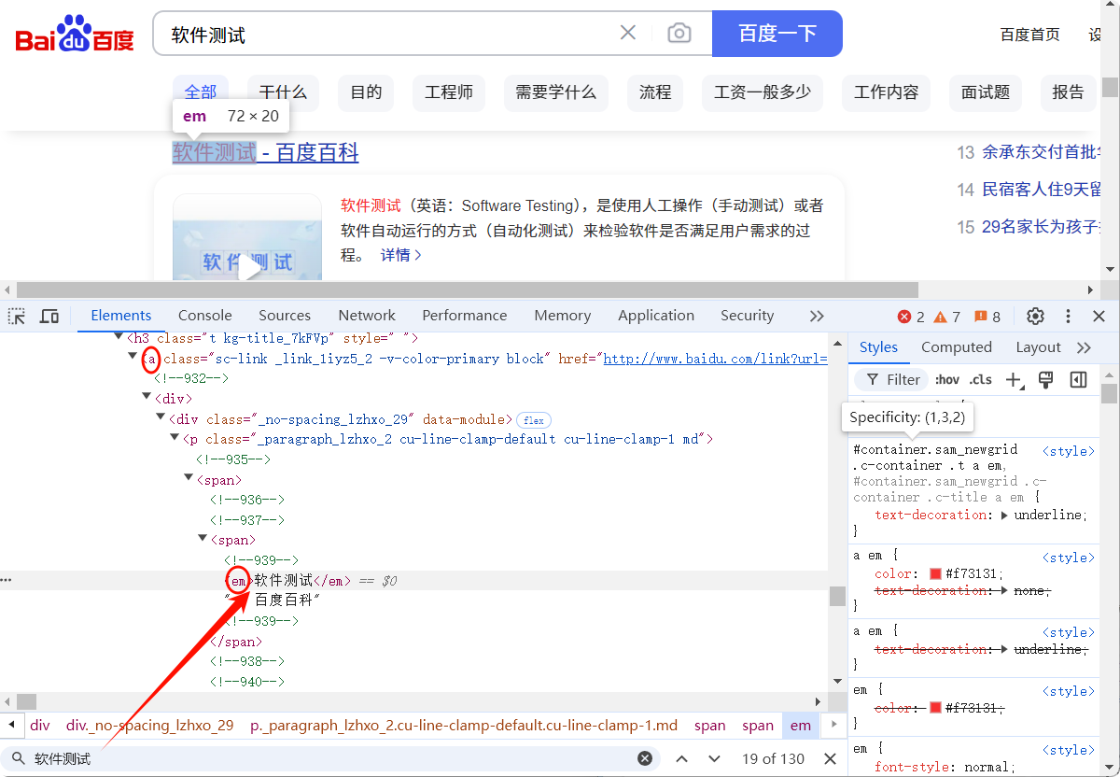Click the Baidu logo
This screenshot has height=777, width=1120.
tap(75, 35)
